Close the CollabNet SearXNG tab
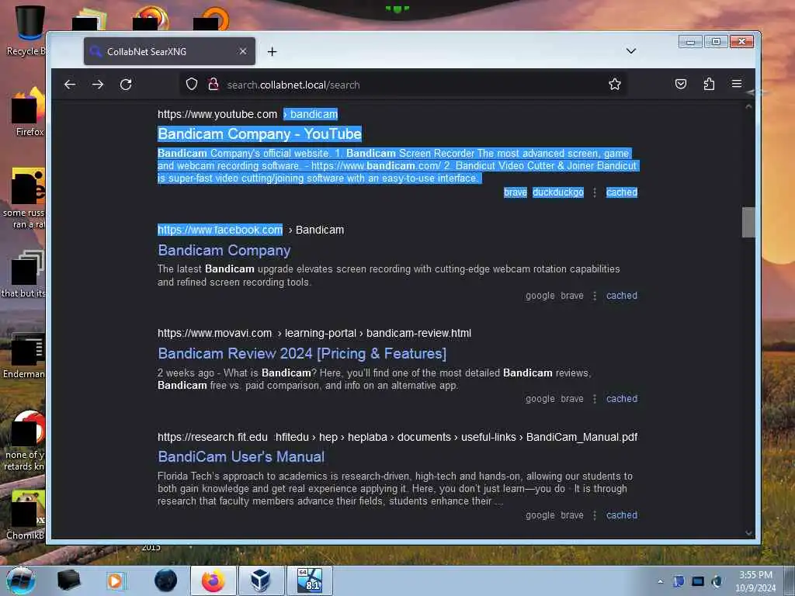This screenshot has height=596, width=795. pos(243,51)
